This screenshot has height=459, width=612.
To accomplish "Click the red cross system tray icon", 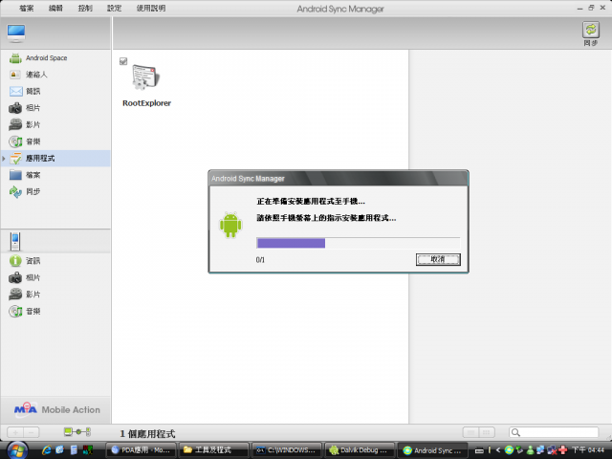I will click(x=562, y=450).
